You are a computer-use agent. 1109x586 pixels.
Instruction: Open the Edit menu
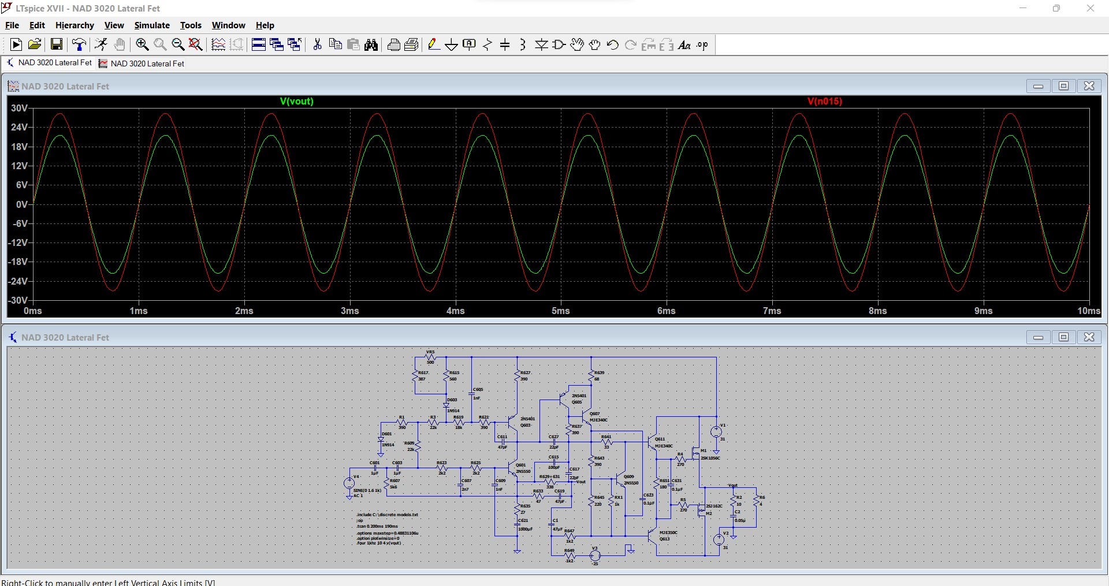point(37,25)
